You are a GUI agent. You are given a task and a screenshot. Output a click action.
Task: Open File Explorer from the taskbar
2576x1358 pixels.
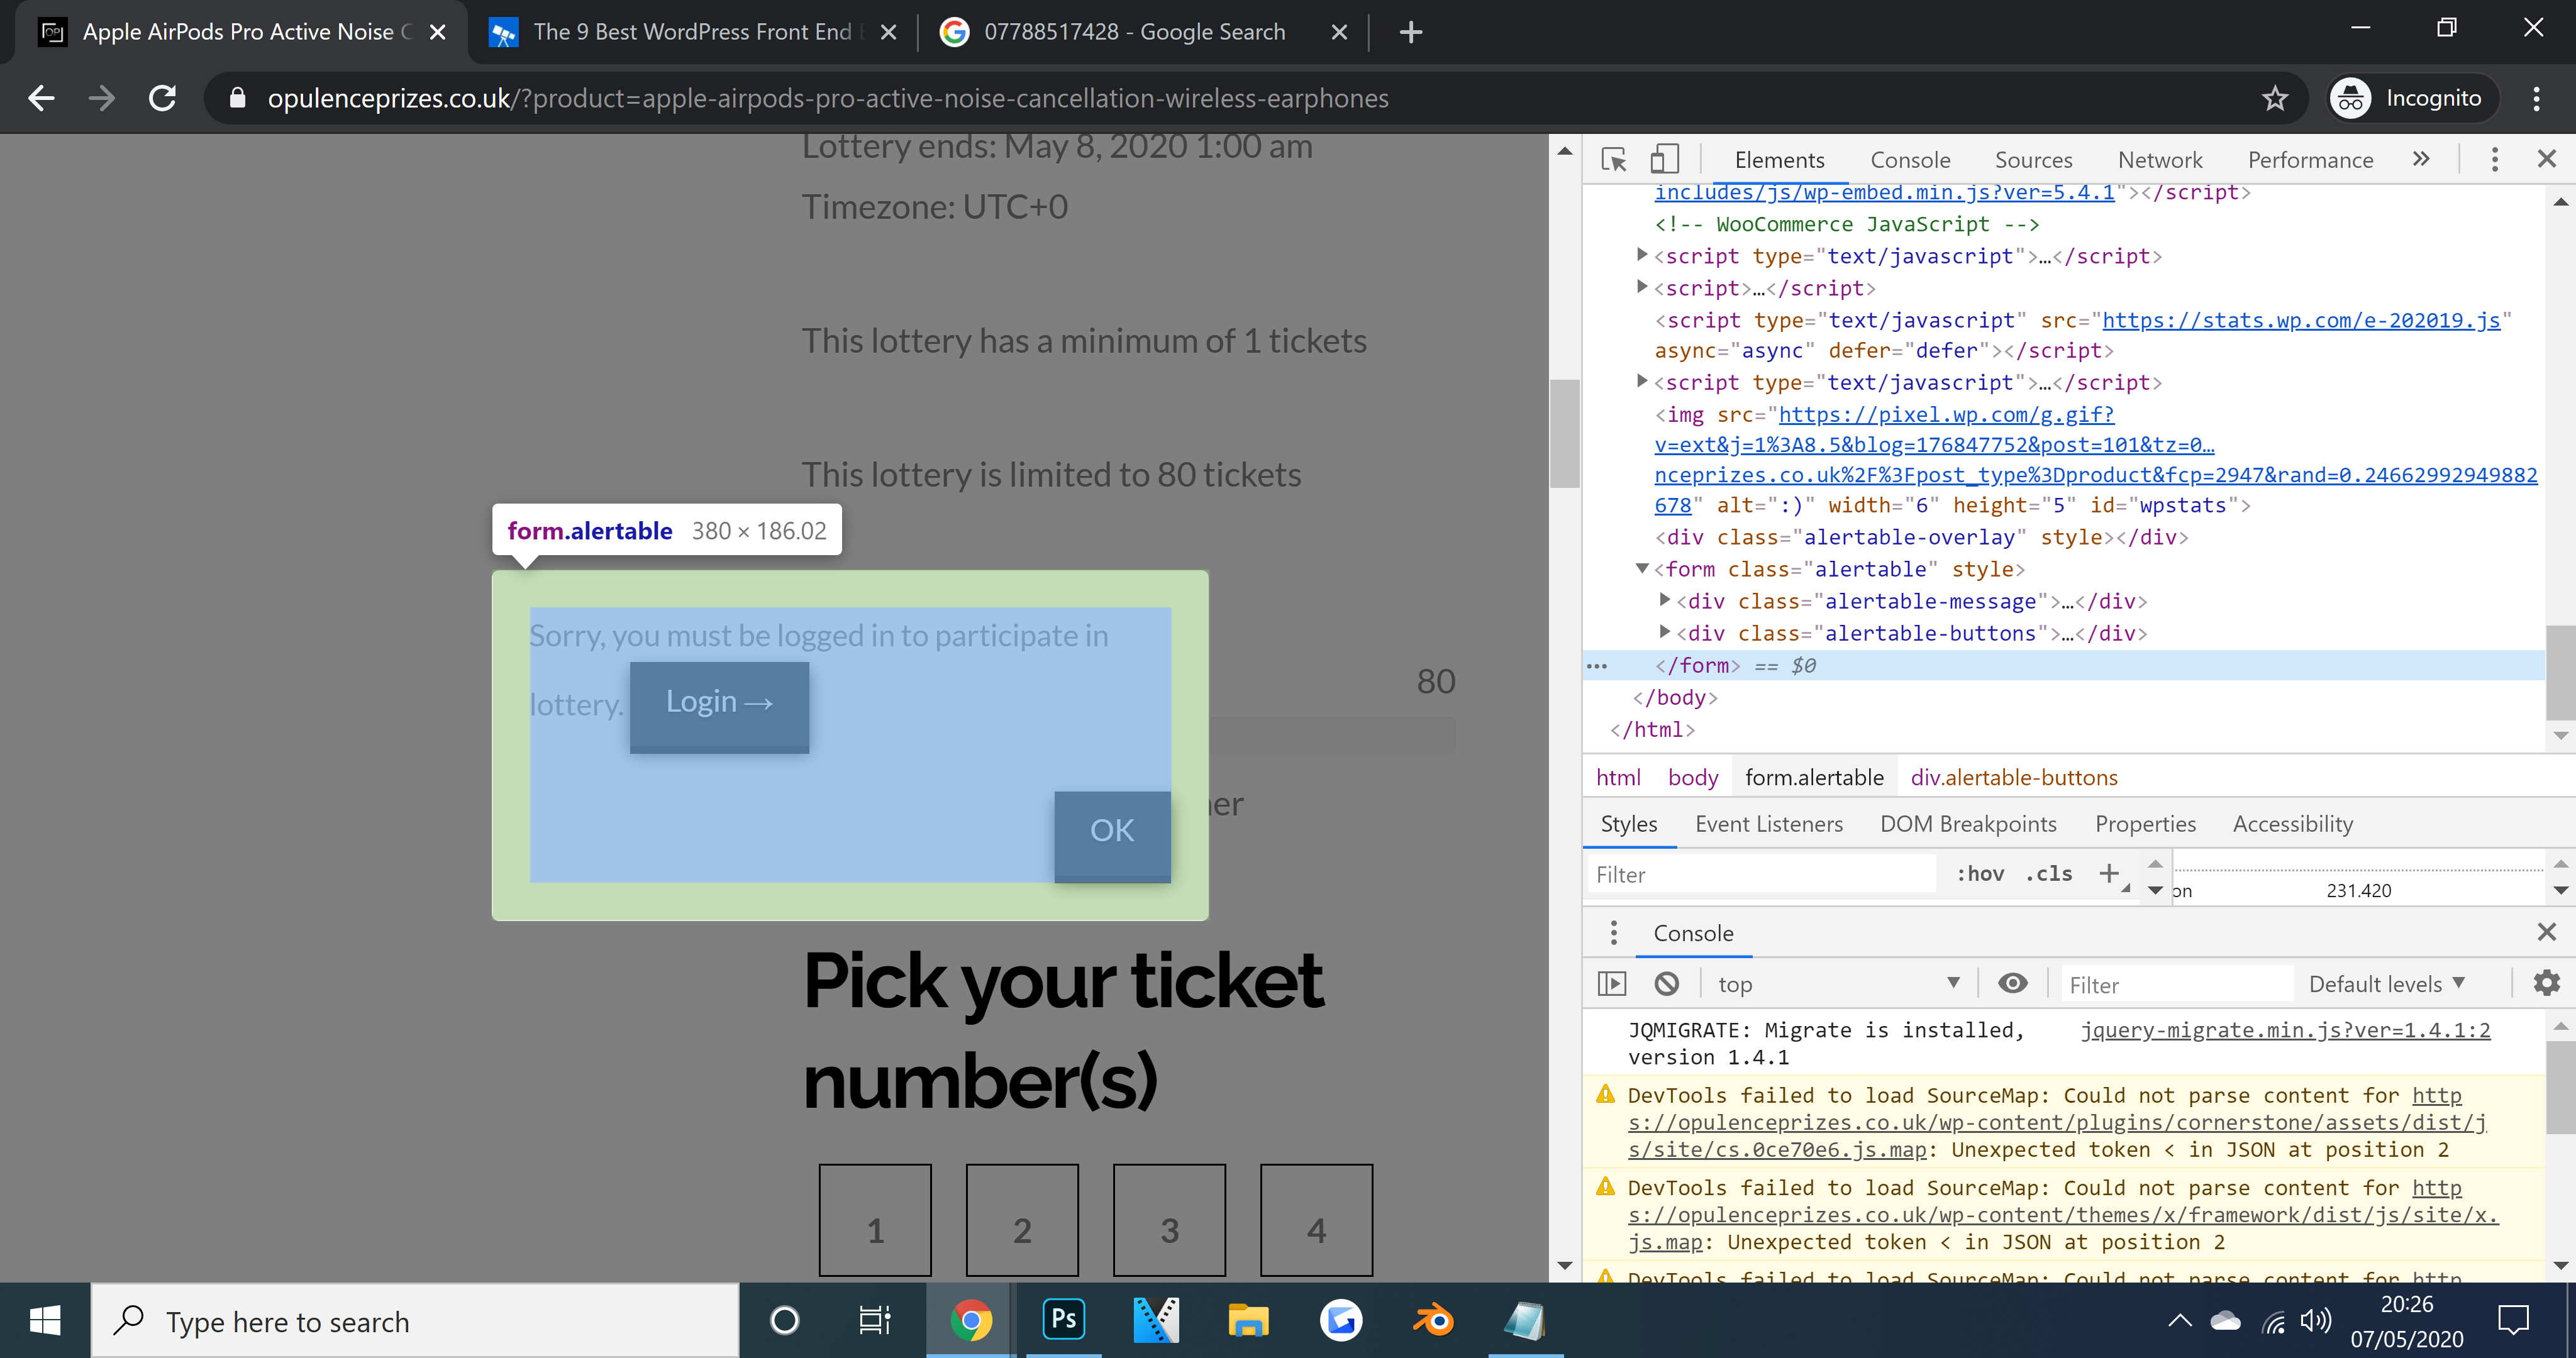pos(1248,1321)
